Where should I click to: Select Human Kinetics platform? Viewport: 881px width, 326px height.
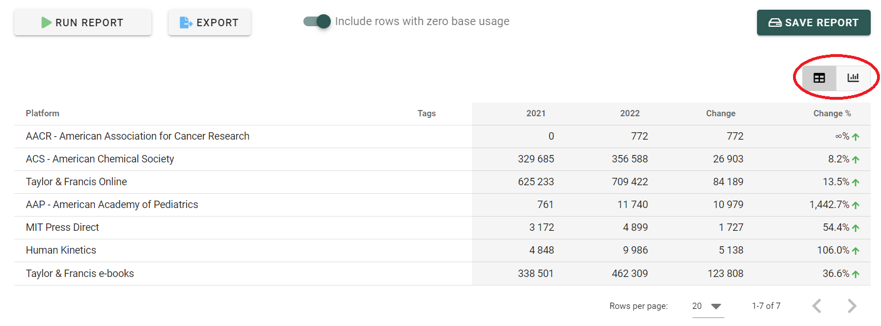coord(61,250)
